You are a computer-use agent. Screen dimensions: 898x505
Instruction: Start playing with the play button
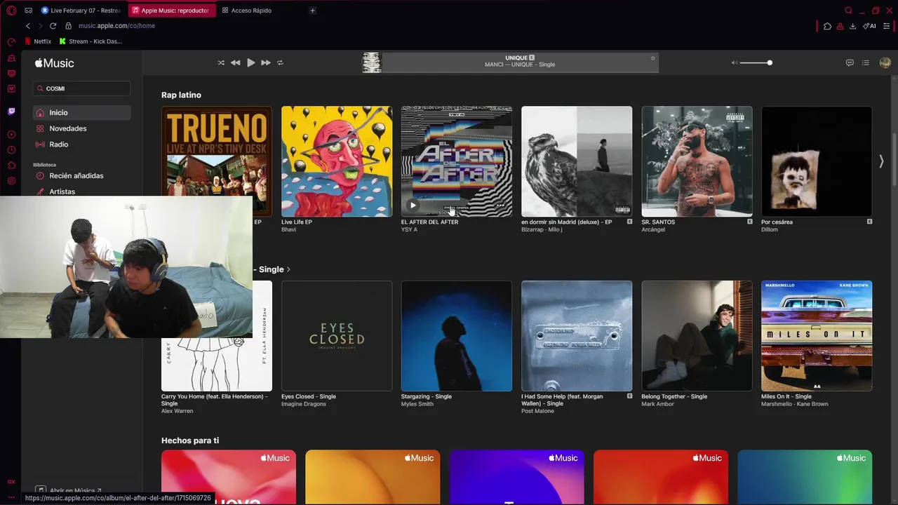pos(250,63)
